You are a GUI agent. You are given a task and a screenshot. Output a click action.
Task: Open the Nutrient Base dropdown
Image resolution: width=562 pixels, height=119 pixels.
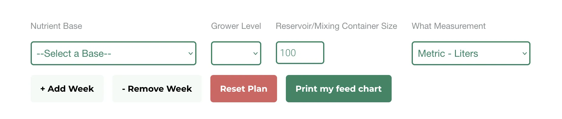[x=113, y=53]
